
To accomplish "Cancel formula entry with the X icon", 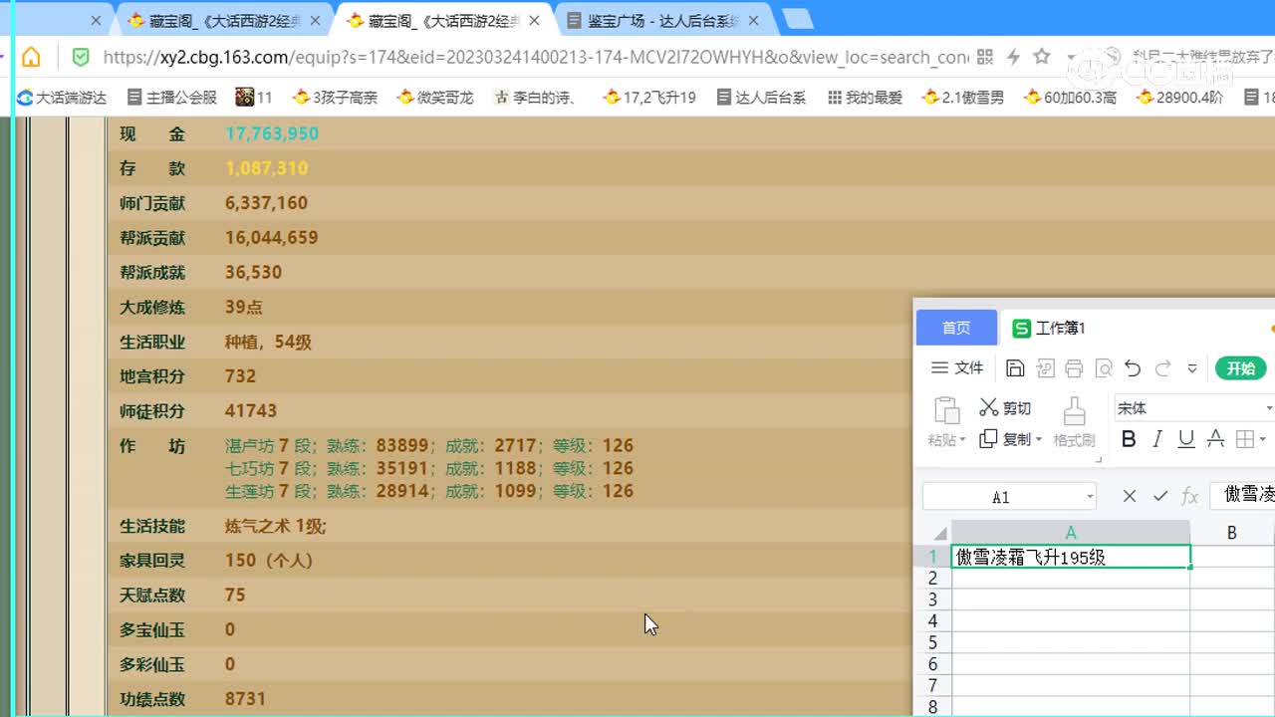I will click(x=1130, y=496).
